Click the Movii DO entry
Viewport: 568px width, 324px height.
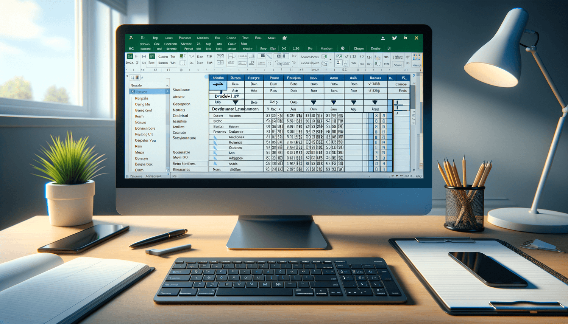pos(180,158)
